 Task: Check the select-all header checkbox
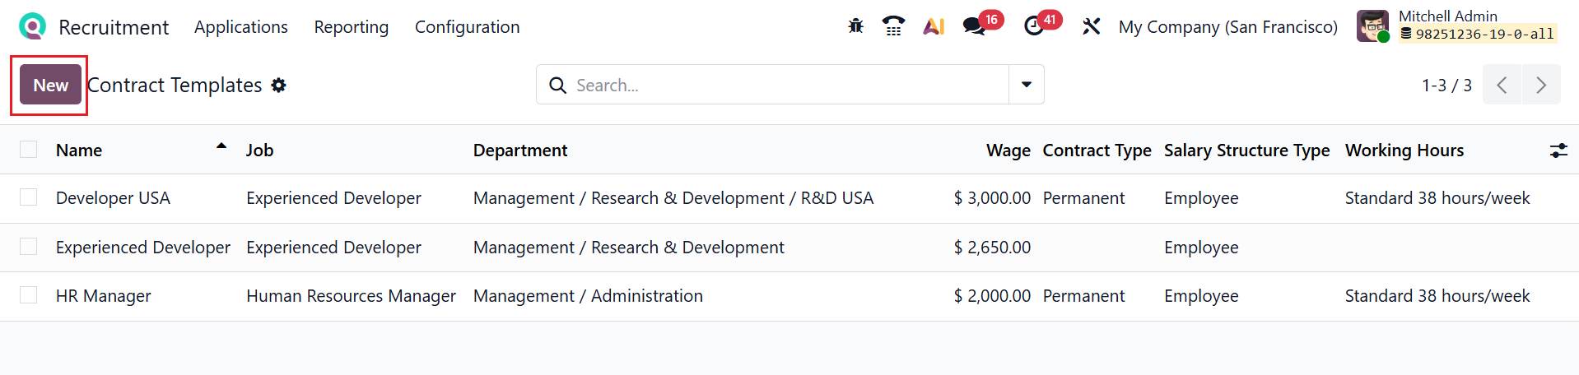[29, 150]
